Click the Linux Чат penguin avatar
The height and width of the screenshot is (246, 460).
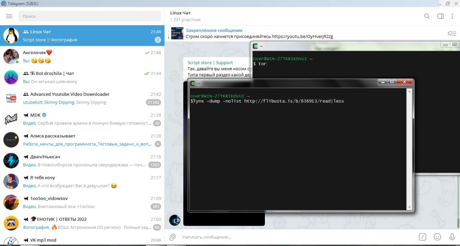pos(11,36)
